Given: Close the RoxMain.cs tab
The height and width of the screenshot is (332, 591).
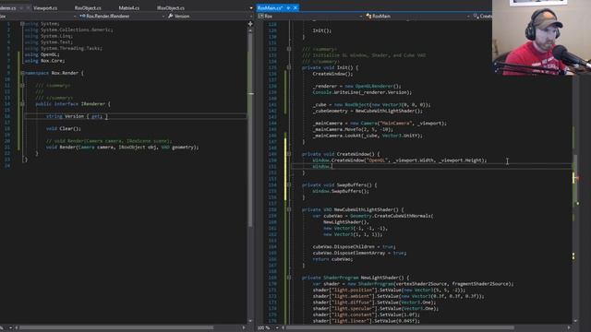Looking at the screenshot, I should [295, 8].
